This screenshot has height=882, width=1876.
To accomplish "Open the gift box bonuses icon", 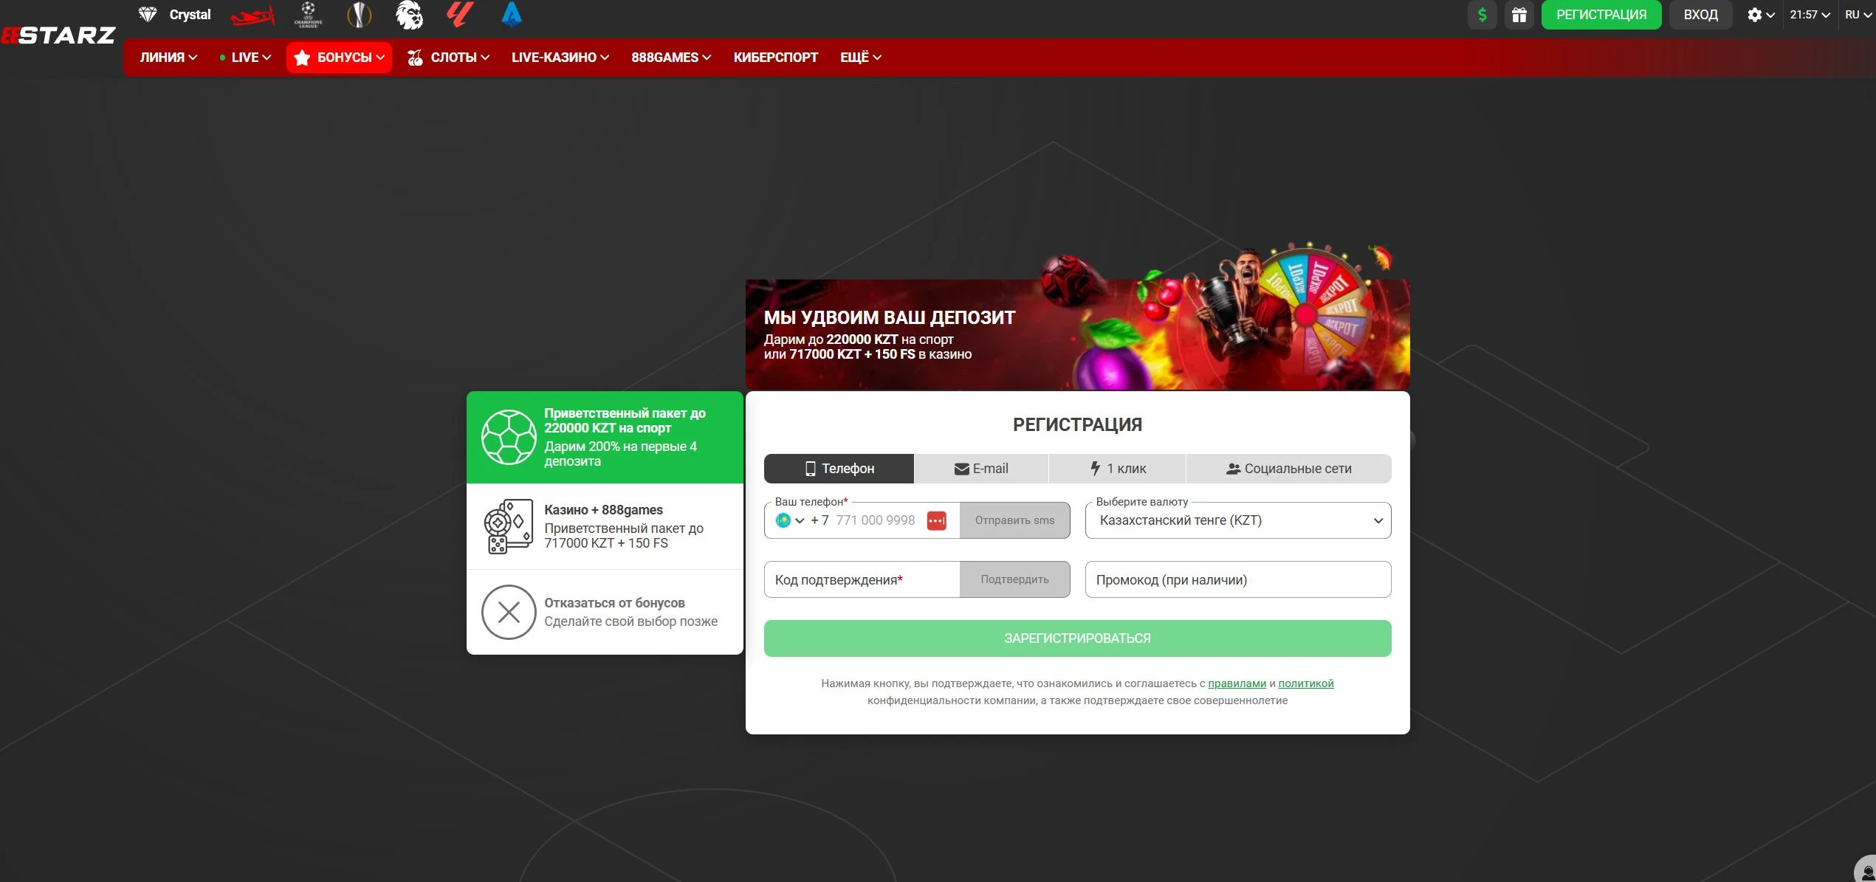I will coord(1519,15).
